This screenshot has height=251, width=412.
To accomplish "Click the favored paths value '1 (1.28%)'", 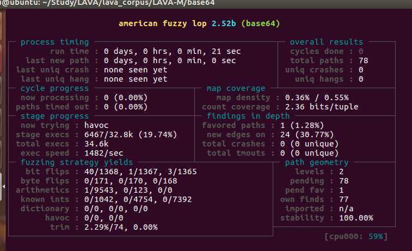I will 302,125.
